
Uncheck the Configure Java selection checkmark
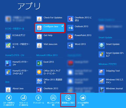pyautogui.click(x=62, y=26)
